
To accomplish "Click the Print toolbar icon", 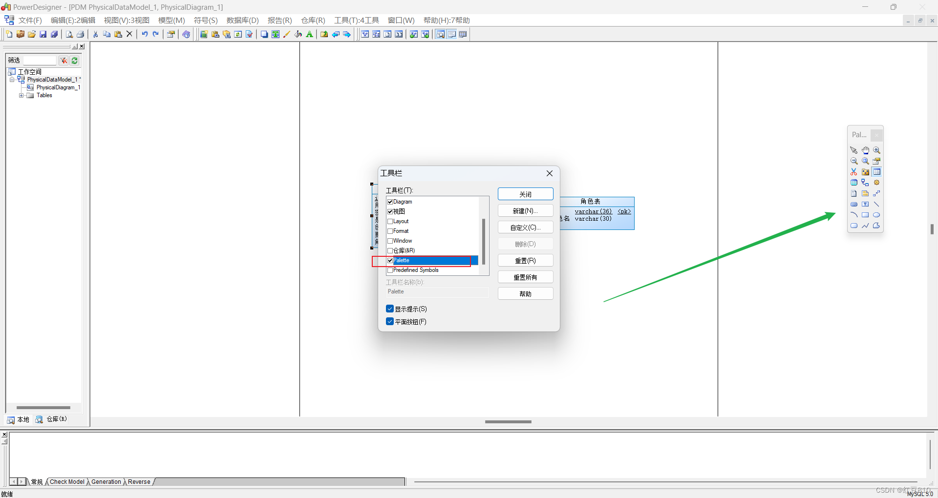I will coord(81,34).
